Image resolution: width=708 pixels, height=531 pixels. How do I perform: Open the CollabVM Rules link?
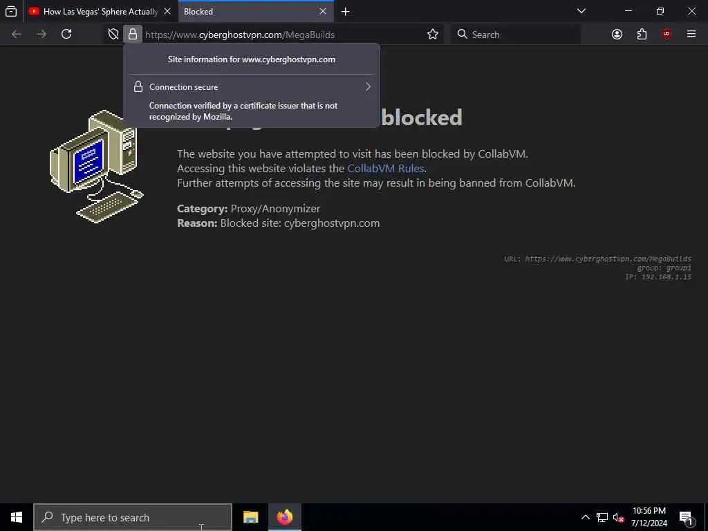point(386,169)
